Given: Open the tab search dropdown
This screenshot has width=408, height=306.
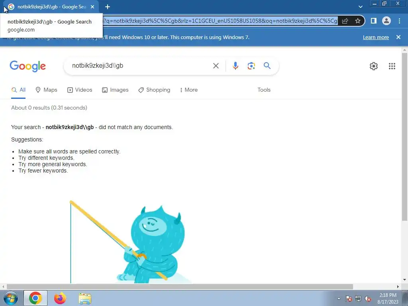Looking at the screenshot, I should 360,7.
